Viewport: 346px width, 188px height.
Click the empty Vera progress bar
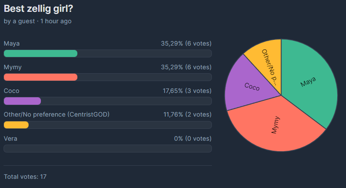pos(108,149)
